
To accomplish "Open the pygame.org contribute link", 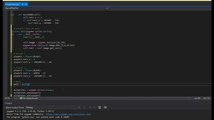I will pyautogui.click(x=68, y=114).
